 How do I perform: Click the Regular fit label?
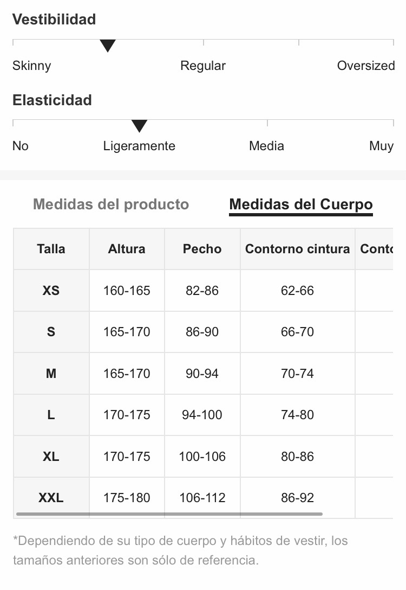(x=203, y=66)
